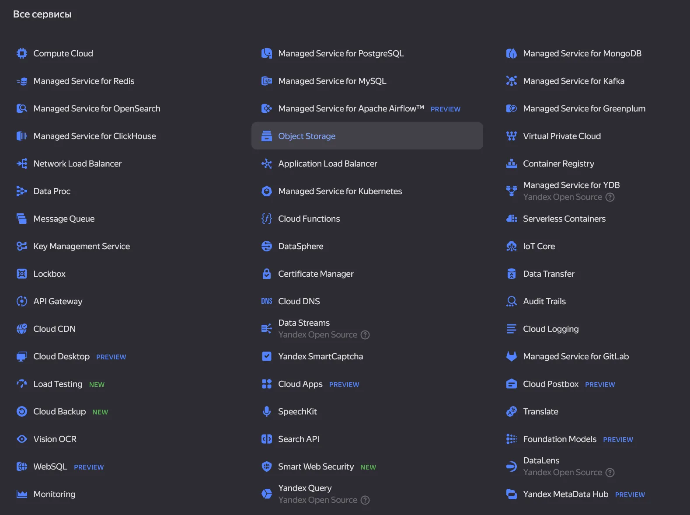Image resolution: width=690 pixels, height=515 pixels.
Task: Click help icon under Yandex Query
Action: pyautogui.click(x=365, y=500)
